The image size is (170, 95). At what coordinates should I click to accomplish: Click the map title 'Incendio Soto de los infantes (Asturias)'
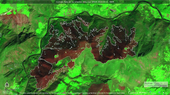tap(74, 2)
